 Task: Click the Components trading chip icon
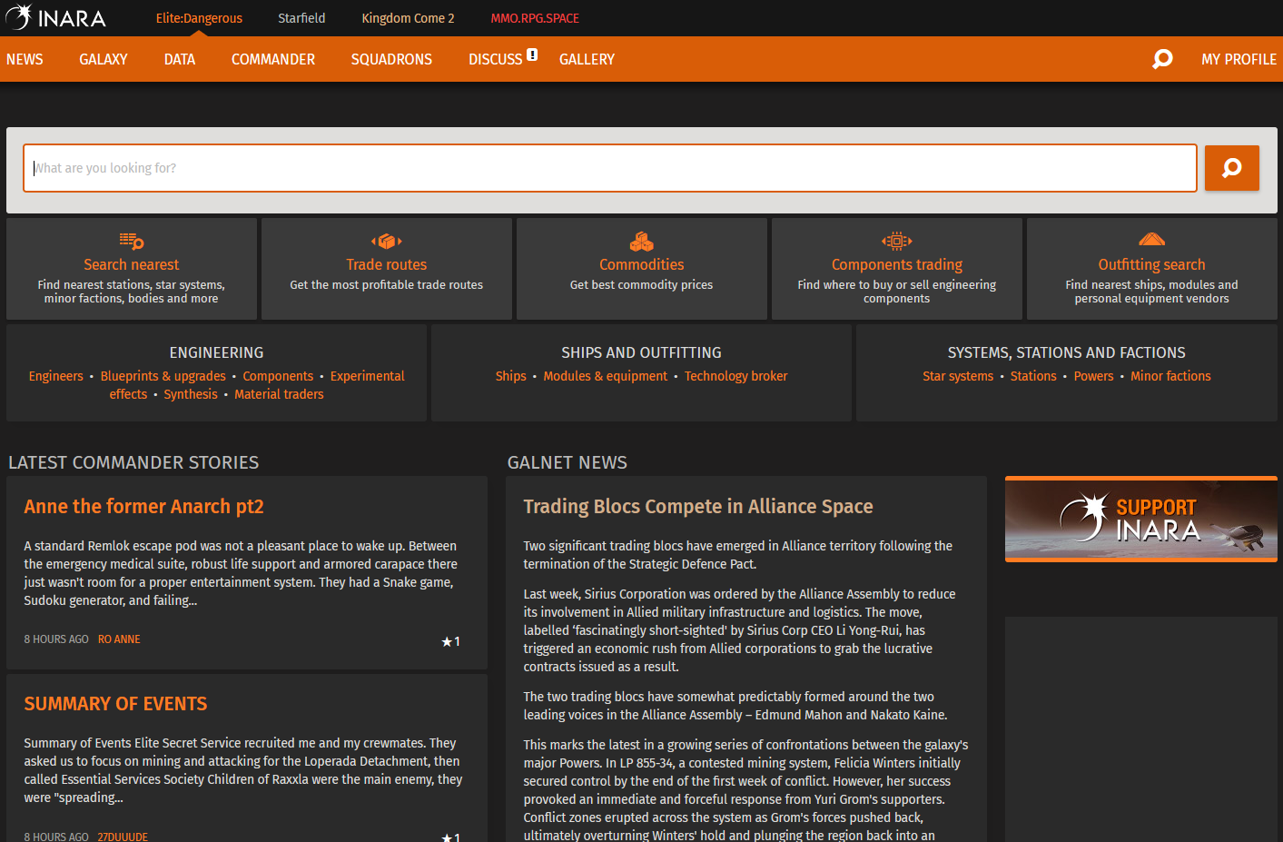pos(897,241)
